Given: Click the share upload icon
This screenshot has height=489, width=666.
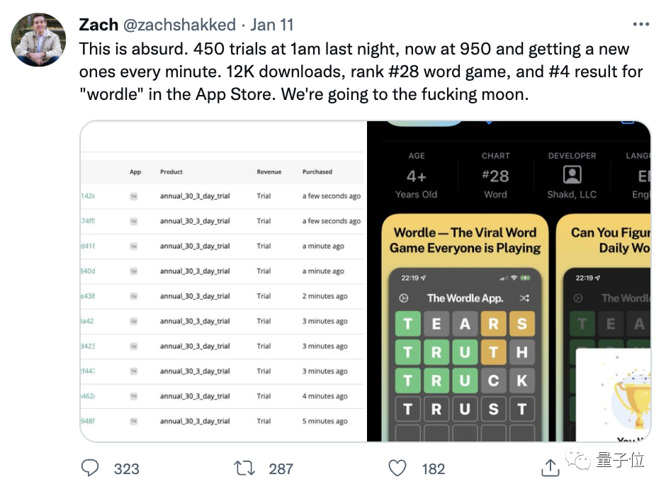Looking at the screenshot, I should (551, 467).
